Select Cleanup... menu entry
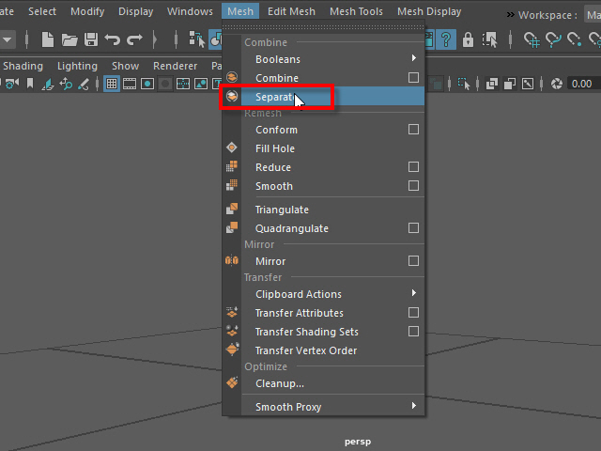Viewport: 601px width, 451px height. 280,383
